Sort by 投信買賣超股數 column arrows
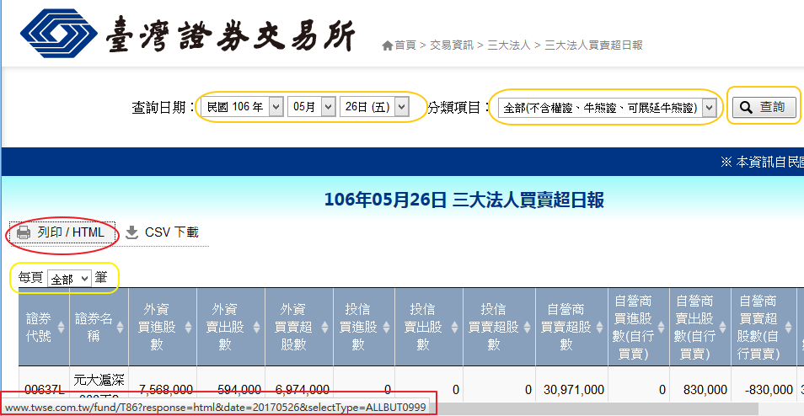 tap(527, 328)
